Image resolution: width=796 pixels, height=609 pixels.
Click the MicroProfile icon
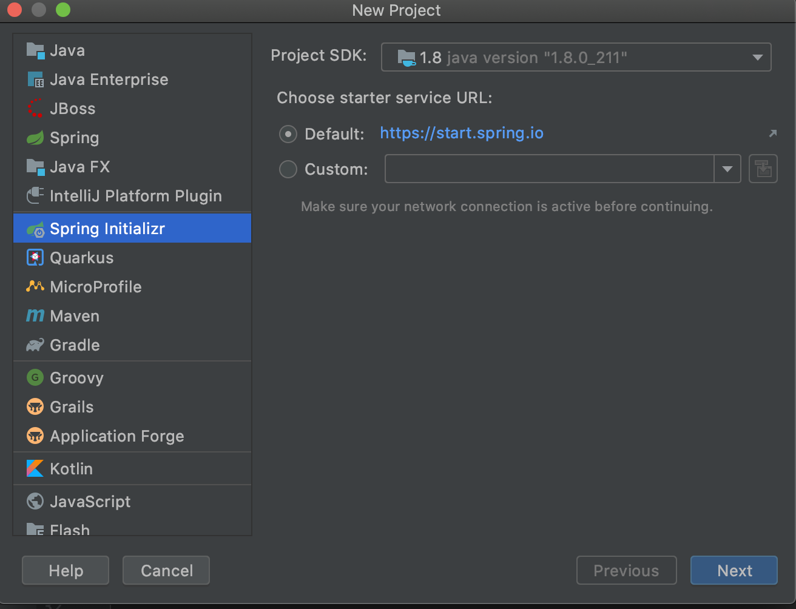[x=35, y=287]
